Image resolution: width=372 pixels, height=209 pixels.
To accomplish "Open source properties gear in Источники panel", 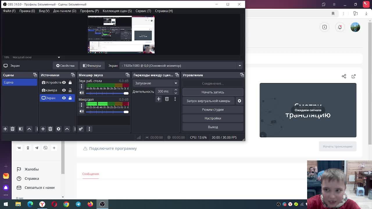I will pyautogui.click(x=58, y=129).
